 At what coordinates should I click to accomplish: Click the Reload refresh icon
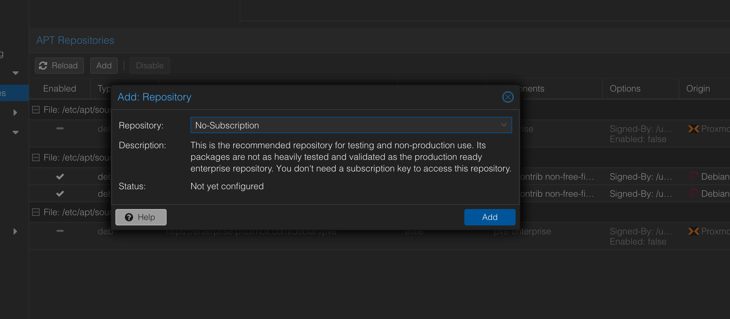point(43,65)
